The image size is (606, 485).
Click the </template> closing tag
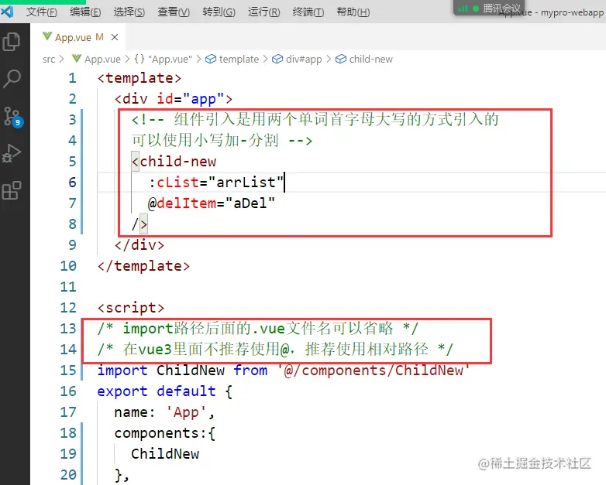tap(143, 265)
